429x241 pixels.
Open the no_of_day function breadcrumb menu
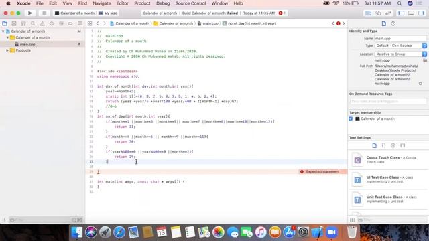pyautogui.click(x=249, y=24)
